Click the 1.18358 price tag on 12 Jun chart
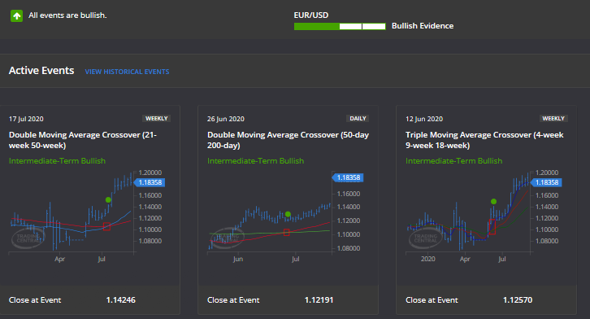 tap(546, 182)
